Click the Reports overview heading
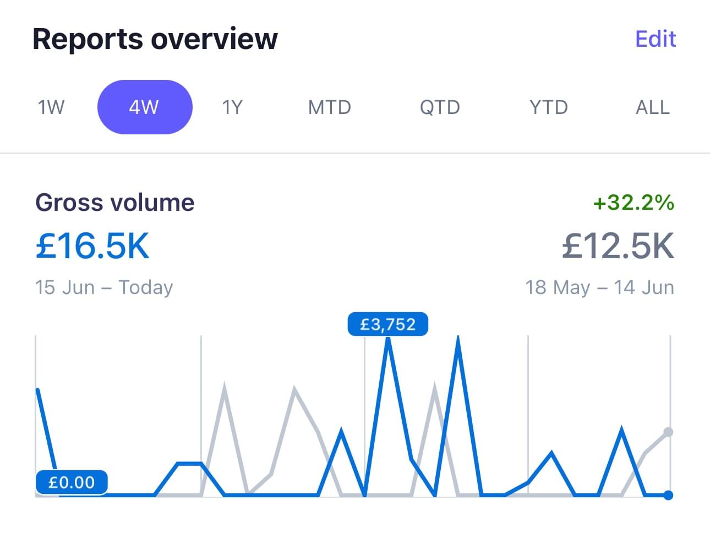Image resolution: width=710 pixels, height=544 pixels. point(155,39)
